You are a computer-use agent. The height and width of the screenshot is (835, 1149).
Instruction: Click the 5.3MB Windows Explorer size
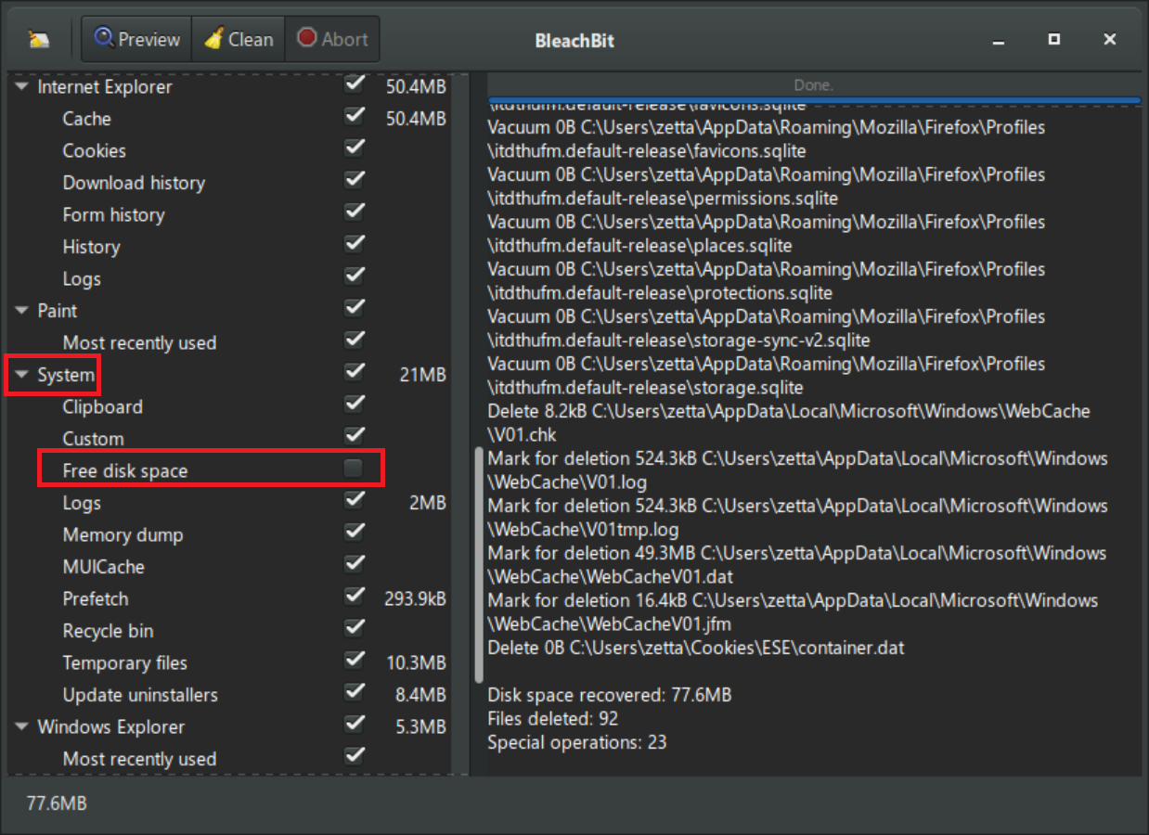[420, 727]
